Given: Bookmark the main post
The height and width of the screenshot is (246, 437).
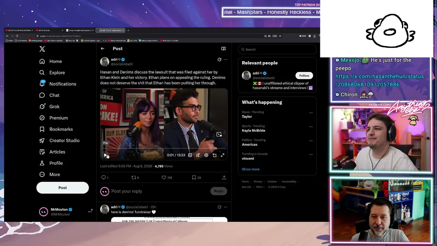Looking at the screenshot, I should click(196, 177).
